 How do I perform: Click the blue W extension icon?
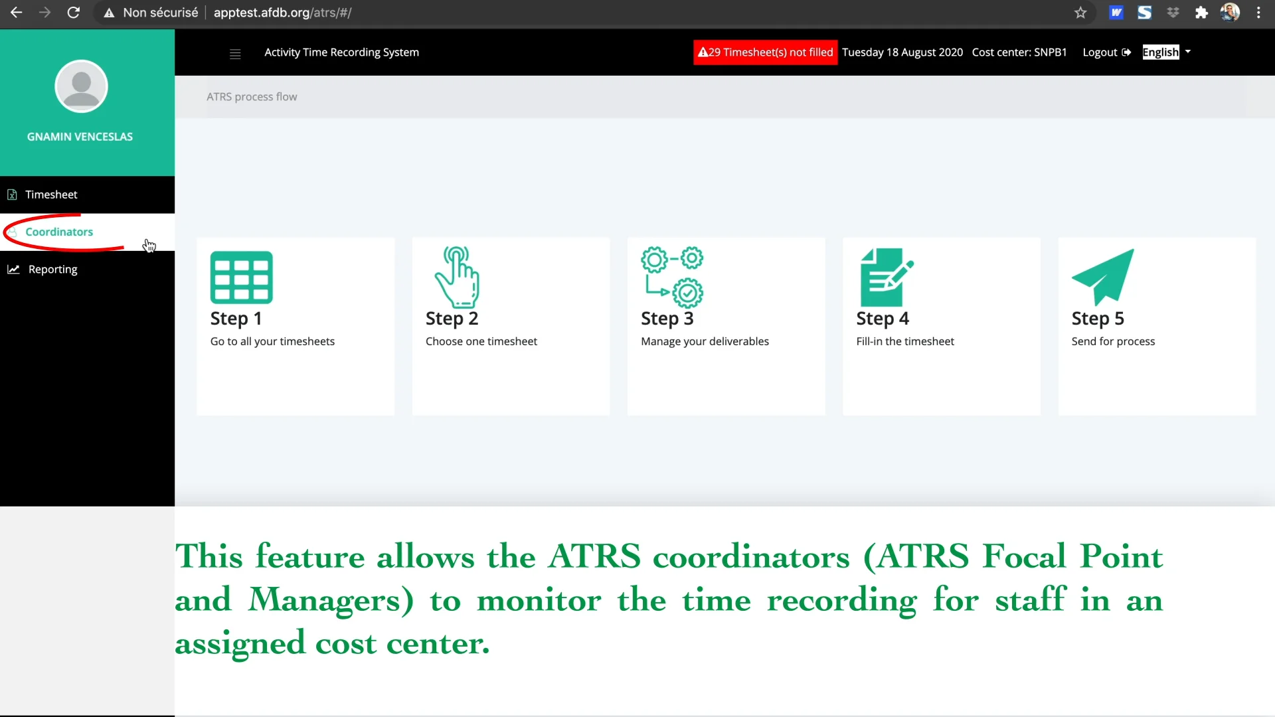(x=1116, y=13)
